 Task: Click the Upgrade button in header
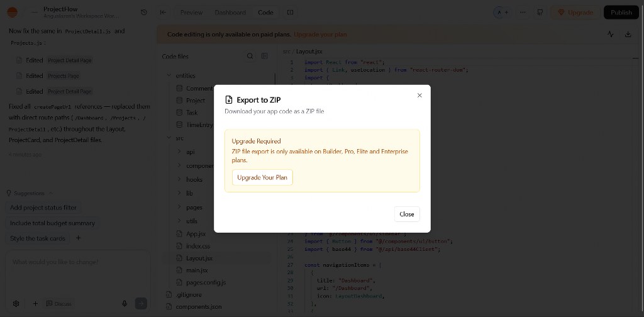575,13
